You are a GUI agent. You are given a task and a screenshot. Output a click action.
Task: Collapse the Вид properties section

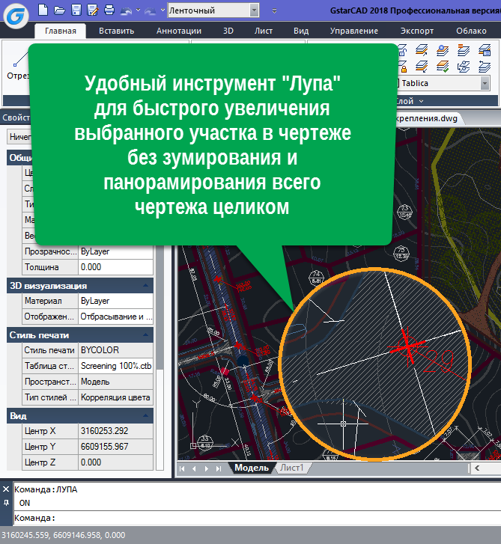(x=146, y=415)
